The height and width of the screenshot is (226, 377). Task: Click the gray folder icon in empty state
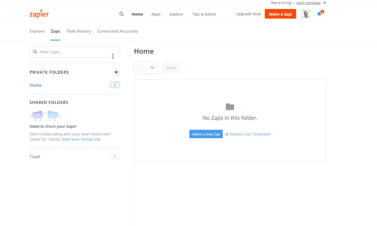[x=230, y=107]
